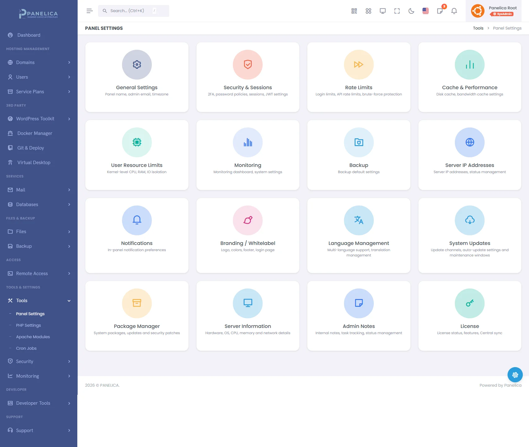Click the Tools breadcrumb link

coord(478,28)
